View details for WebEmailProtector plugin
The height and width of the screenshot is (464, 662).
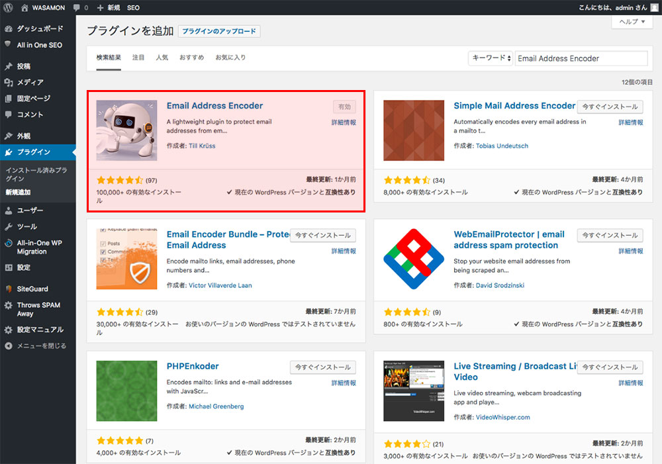pos(631,251)
